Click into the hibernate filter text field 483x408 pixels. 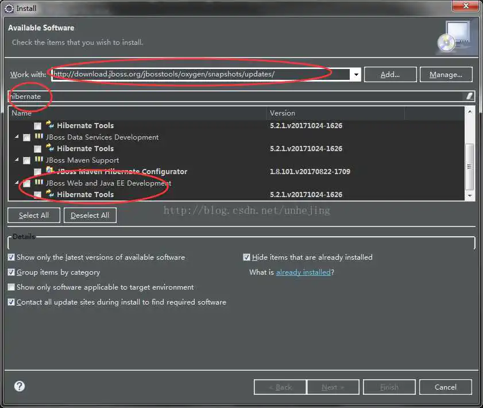[237, 96]
